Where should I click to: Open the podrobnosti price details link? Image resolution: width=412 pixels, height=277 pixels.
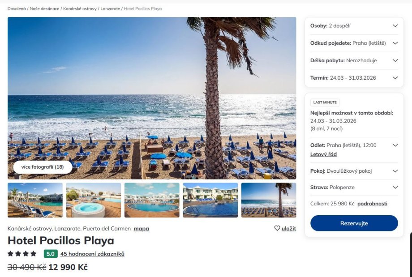pyautogui.click(x=372, y=204)
